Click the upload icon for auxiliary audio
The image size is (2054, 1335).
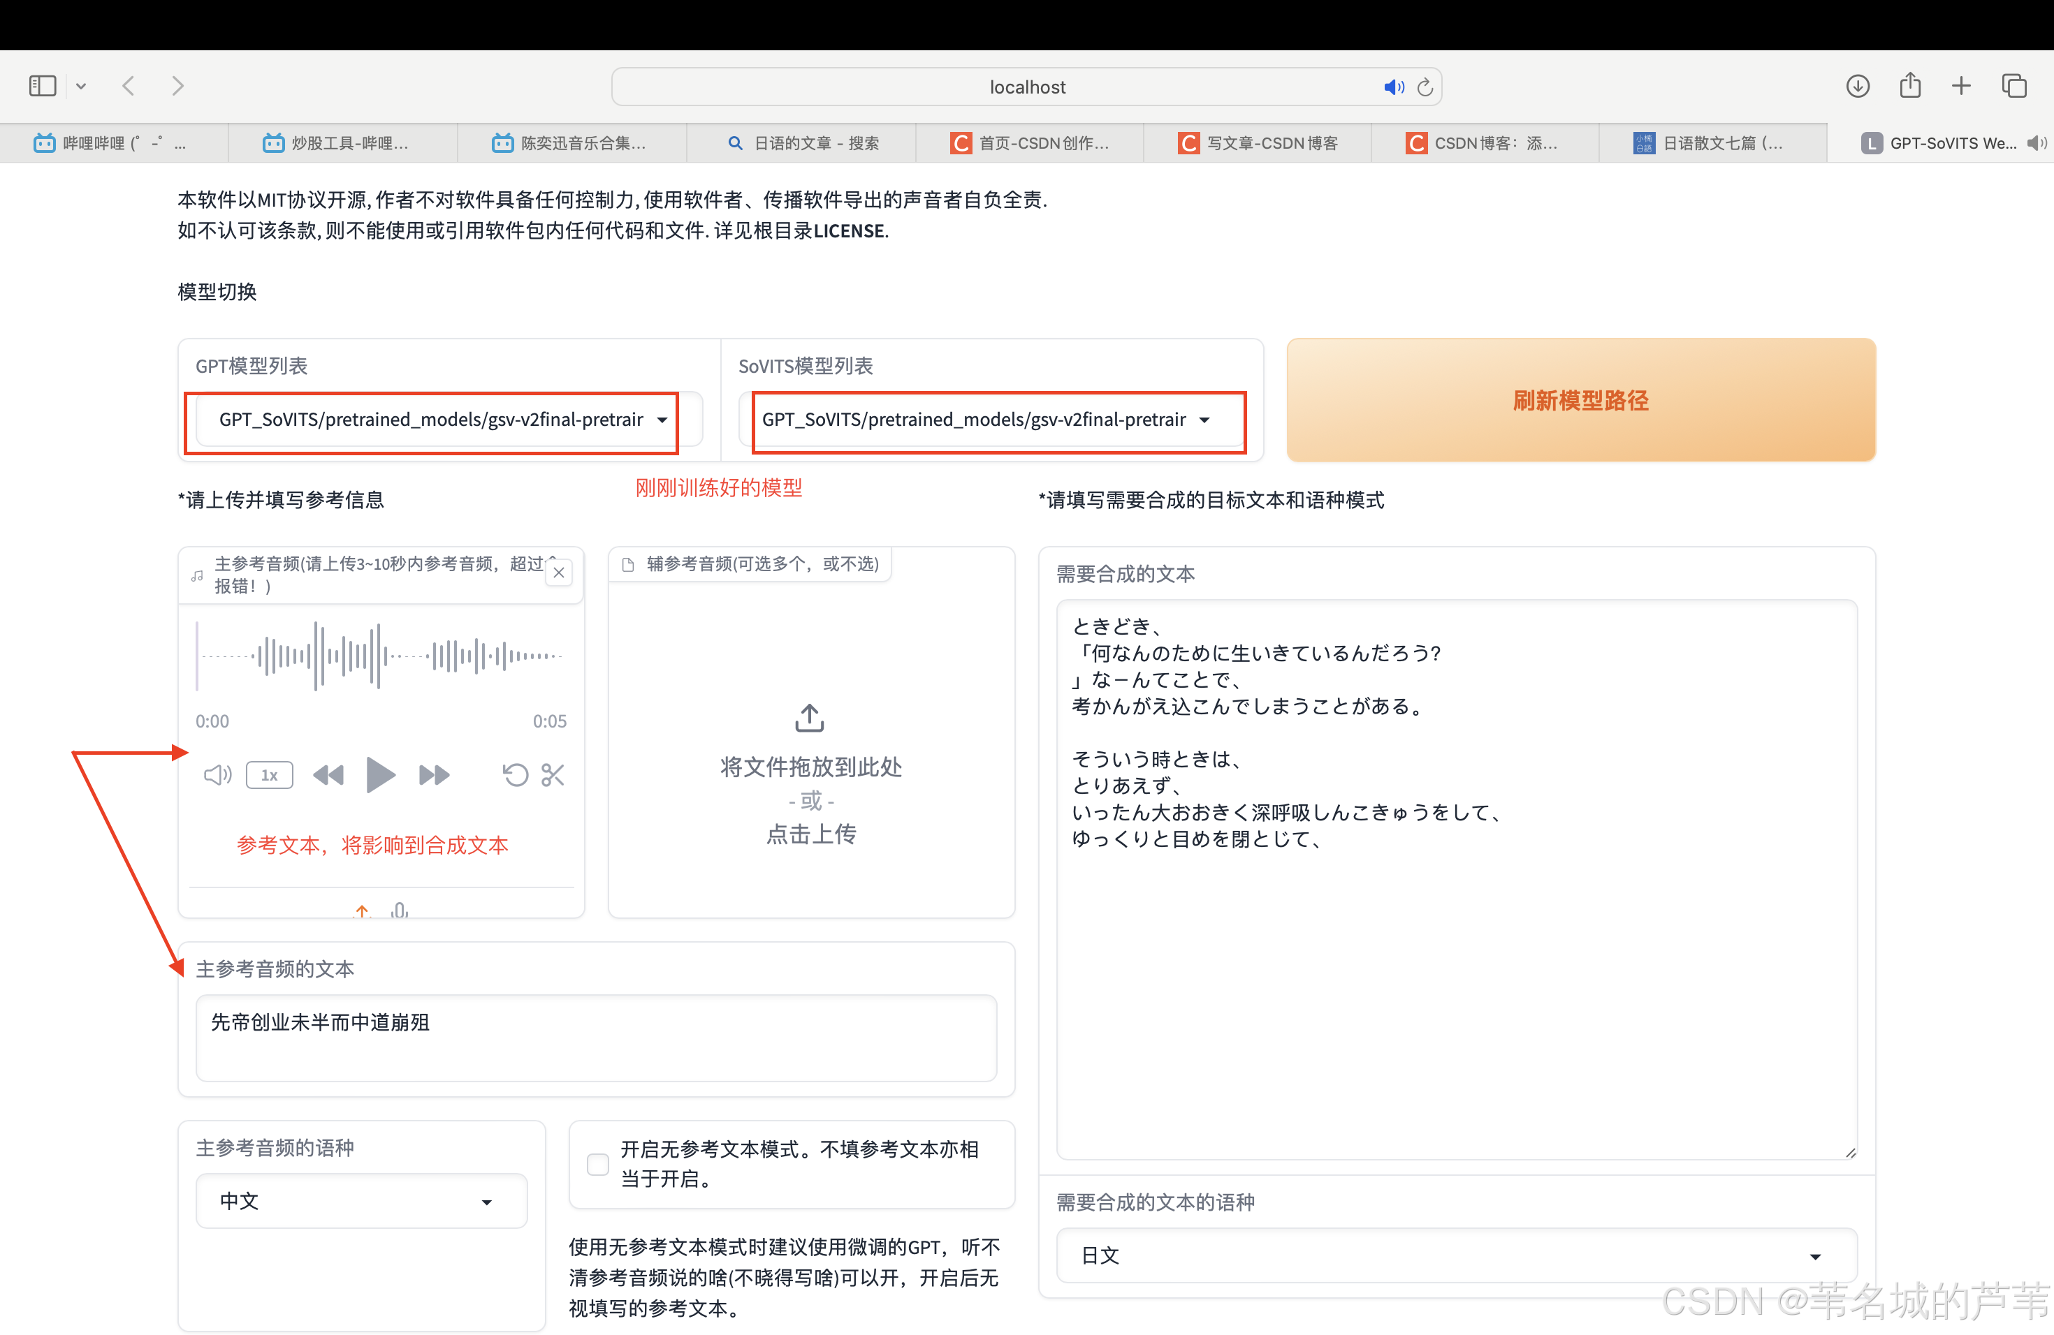[810, 718]
